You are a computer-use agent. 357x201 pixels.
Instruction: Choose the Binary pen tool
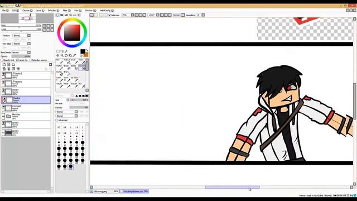click(x=67, y=74)
